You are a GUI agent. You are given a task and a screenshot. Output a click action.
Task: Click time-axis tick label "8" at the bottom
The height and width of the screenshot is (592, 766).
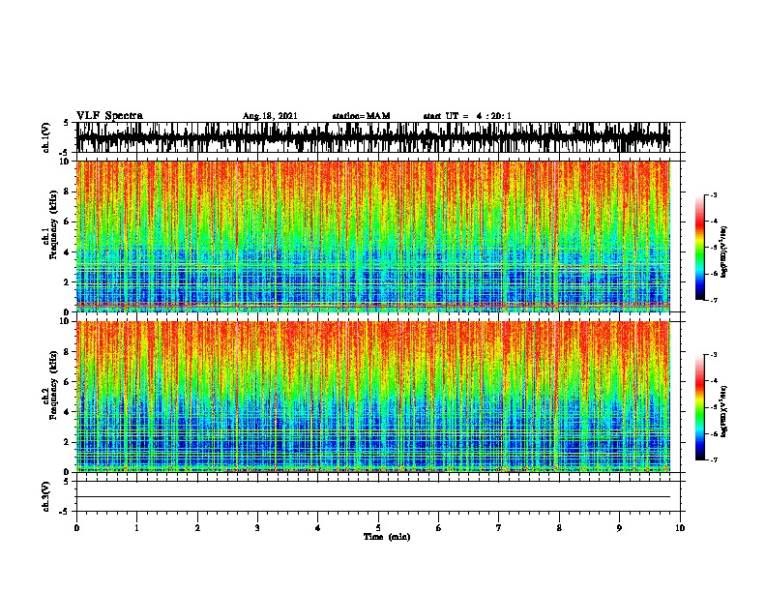click(559, 528)
